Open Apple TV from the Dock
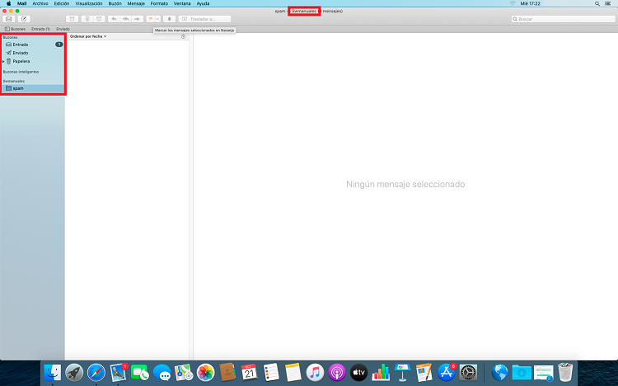This screenshot has height=386, width=618. tap(358, 372)
